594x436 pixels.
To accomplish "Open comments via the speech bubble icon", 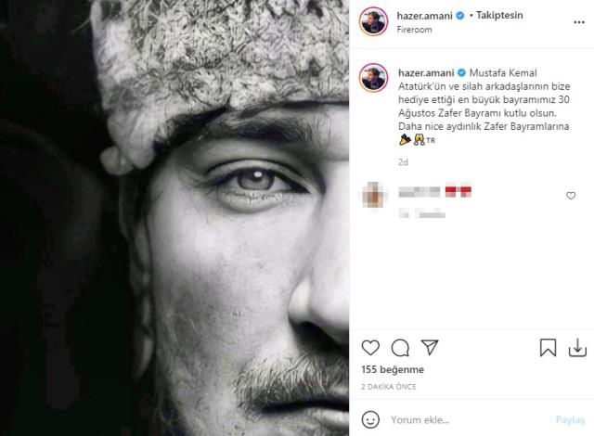I will [400, 348].
